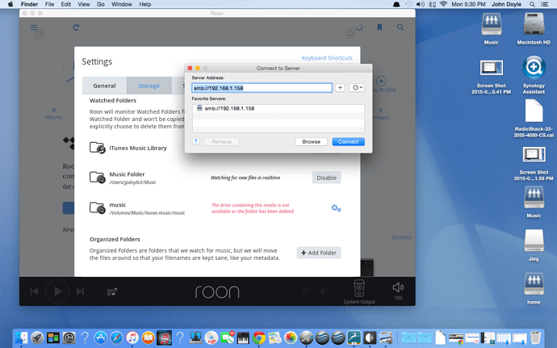Open the Window menu

tap(121, 4)
